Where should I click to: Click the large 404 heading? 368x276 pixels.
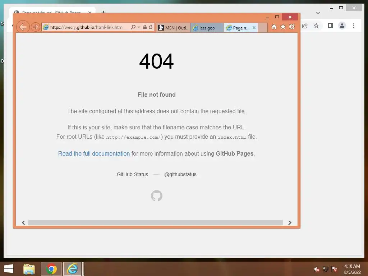click(x=156, y=61)
